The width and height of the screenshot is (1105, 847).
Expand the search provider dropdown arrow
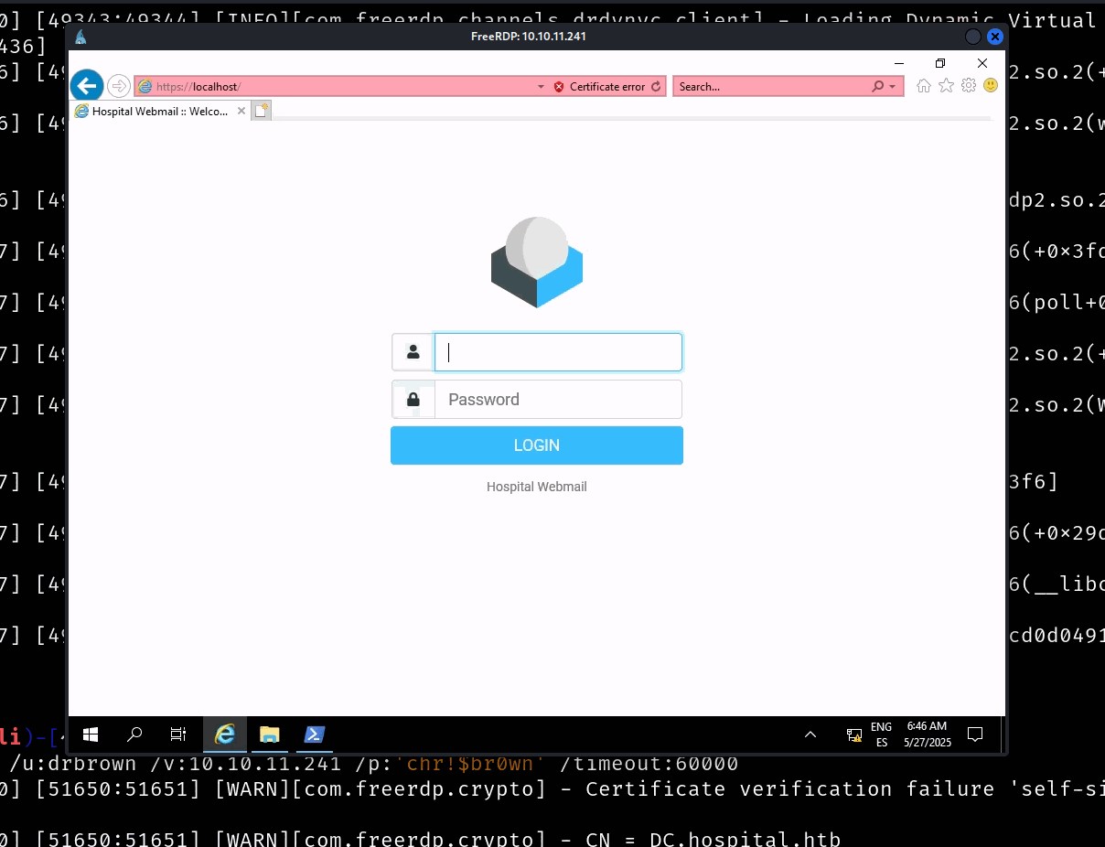coord(893,87)
